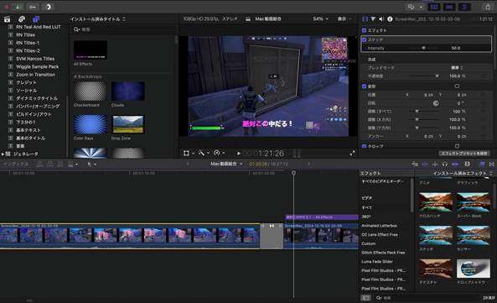This screenshot has width=497, height=303.
Task: Select the Glitch Effects Pack Free category
Action: click(383, 253)
